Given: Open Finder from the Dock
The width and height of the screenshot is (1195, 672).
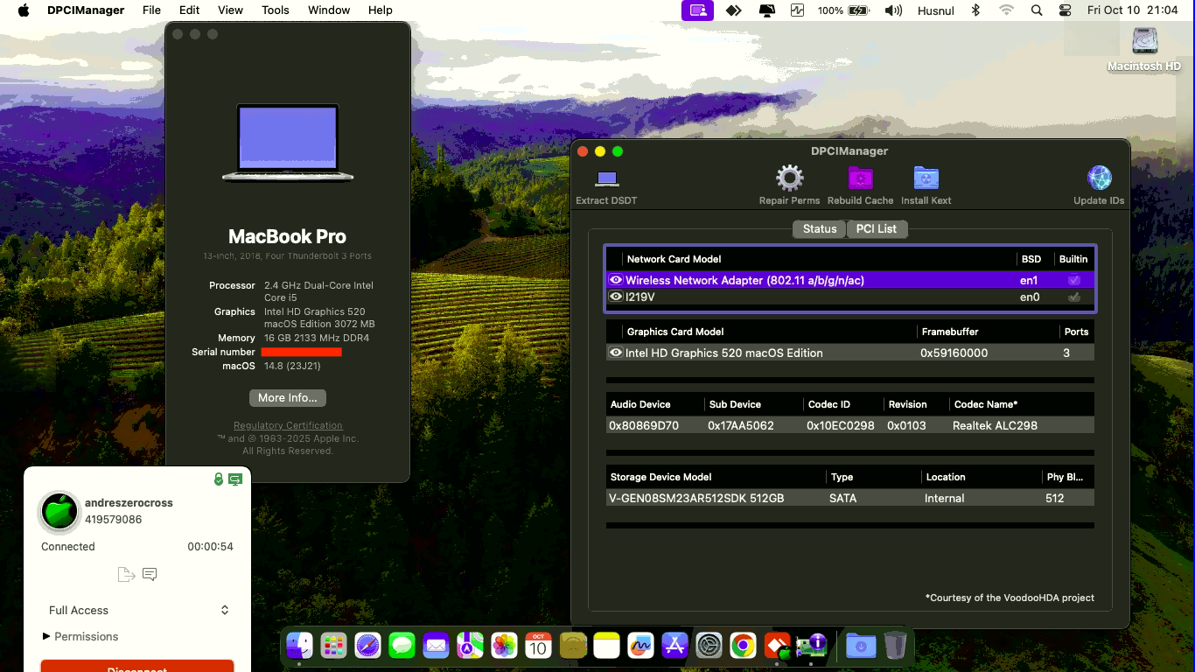Looking at the screenshot, I should click(299, 647).
